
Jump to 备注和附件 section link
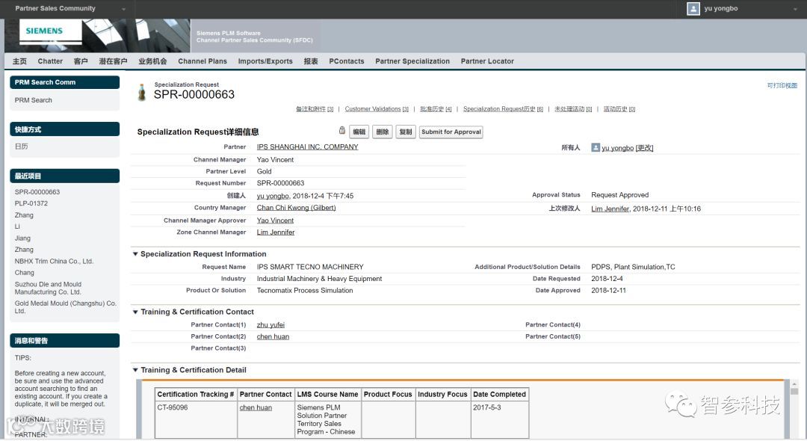[315, 109]
